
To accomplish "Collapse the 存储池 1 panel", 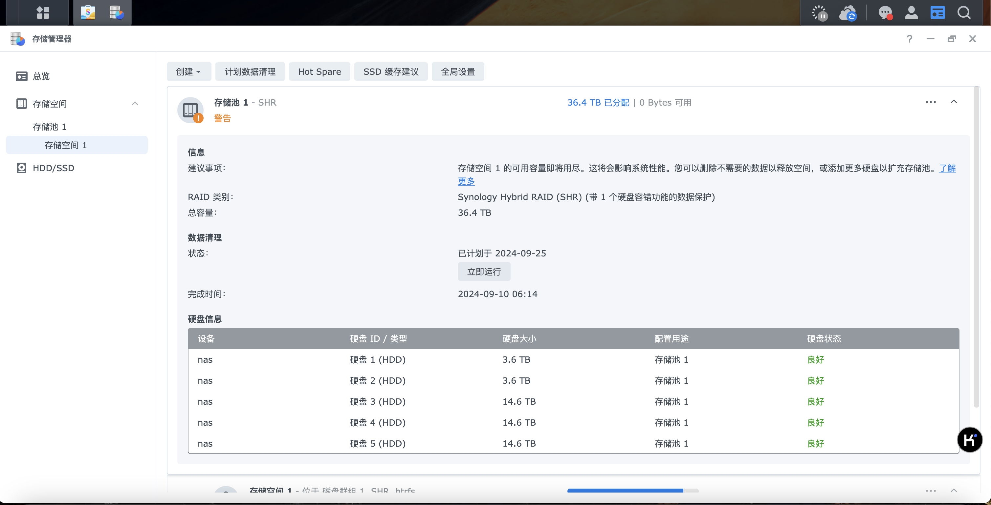I will (x=955, y=102).
